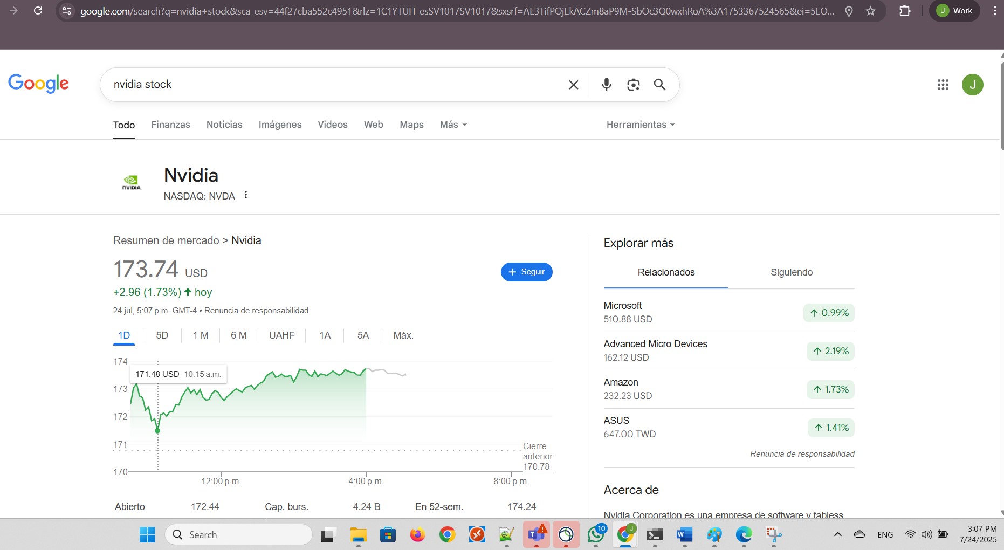Go to the Google home logo
1004x550 pixels.
(x=38, y=84)
